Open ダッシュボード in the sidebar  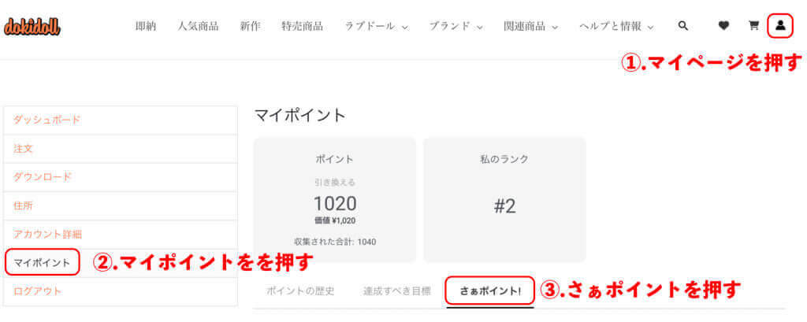pyautogui.click(x=46, y=120)
